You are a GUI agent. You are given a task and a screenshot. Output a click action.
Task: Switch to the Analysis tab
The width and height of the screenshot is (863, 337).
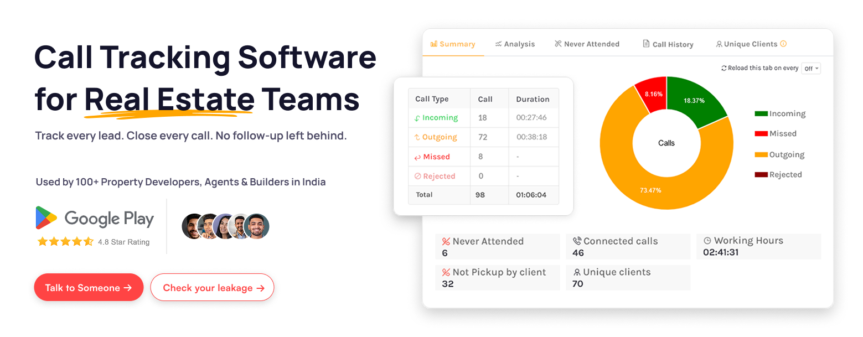pos(515,44)
